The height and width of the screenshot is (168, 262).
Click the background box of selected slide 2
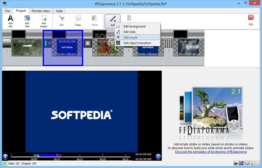pyautogui.click(x=59, y=34)
